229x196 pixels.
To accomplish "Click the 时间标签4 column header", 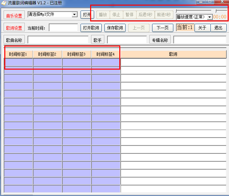I will 106,54.
